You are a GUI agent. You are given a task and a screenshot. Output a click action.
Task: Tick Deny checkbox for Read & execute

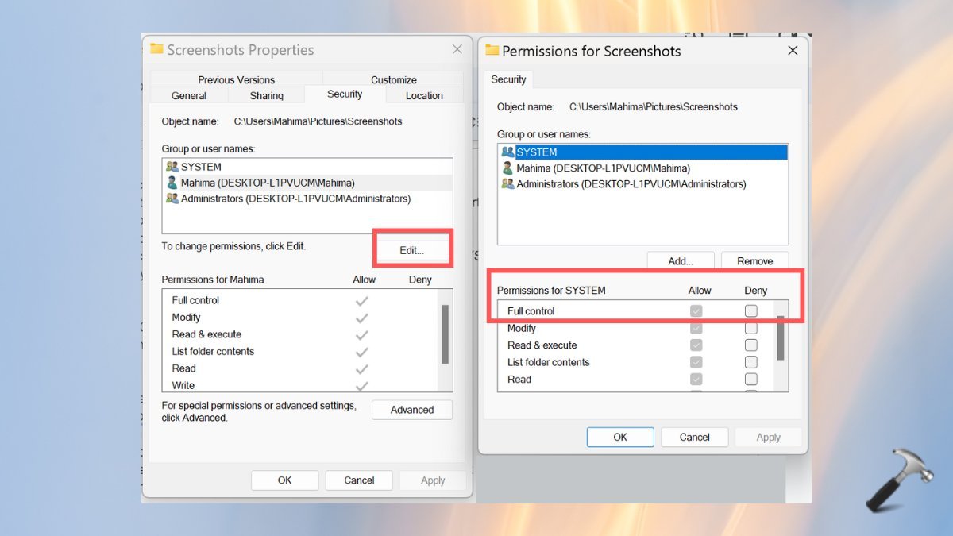[751, 345]
